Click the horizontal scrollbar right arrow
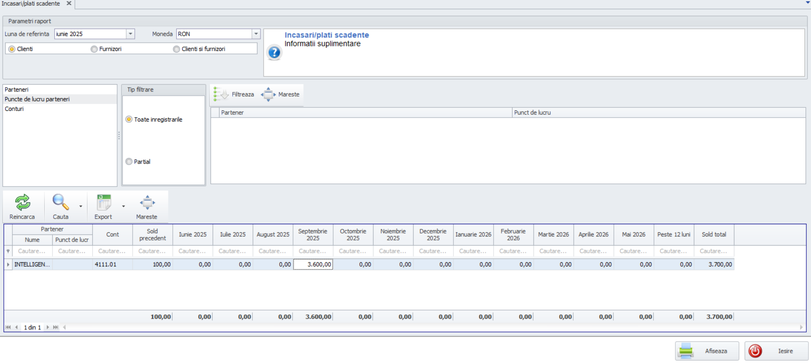 pos(801,327)
